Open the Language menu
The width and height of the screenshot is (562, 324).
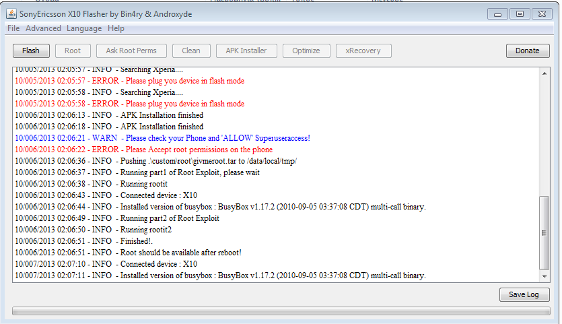(84, 28)
